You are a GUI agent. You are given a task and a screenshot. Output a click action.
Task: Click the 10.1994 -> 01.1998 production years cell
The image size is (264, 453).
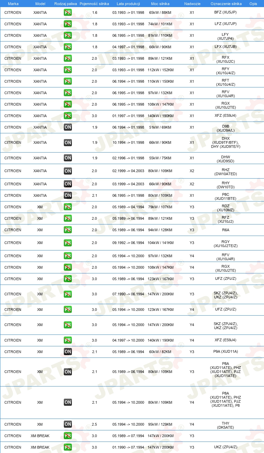point(128,142)
